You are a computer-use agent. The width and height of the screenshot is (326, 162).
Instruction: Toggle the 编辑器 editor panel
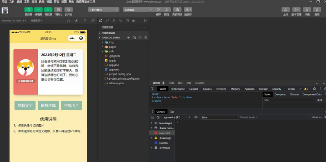point(38,10)
